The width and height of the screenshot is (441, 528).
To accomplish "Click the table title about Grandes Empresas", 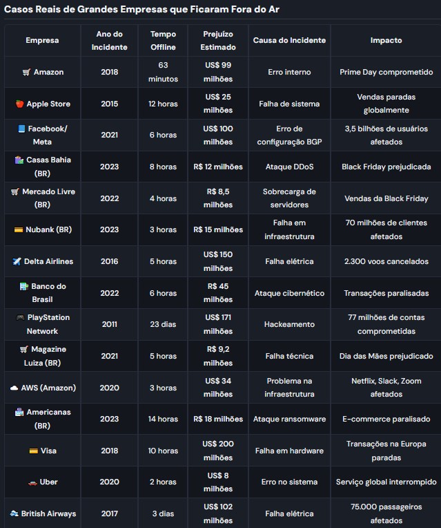I will (141, 10).
